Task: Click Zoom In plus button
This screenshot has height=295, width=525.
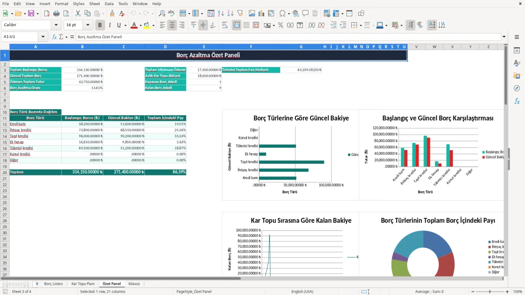Action: pos(507,292)
